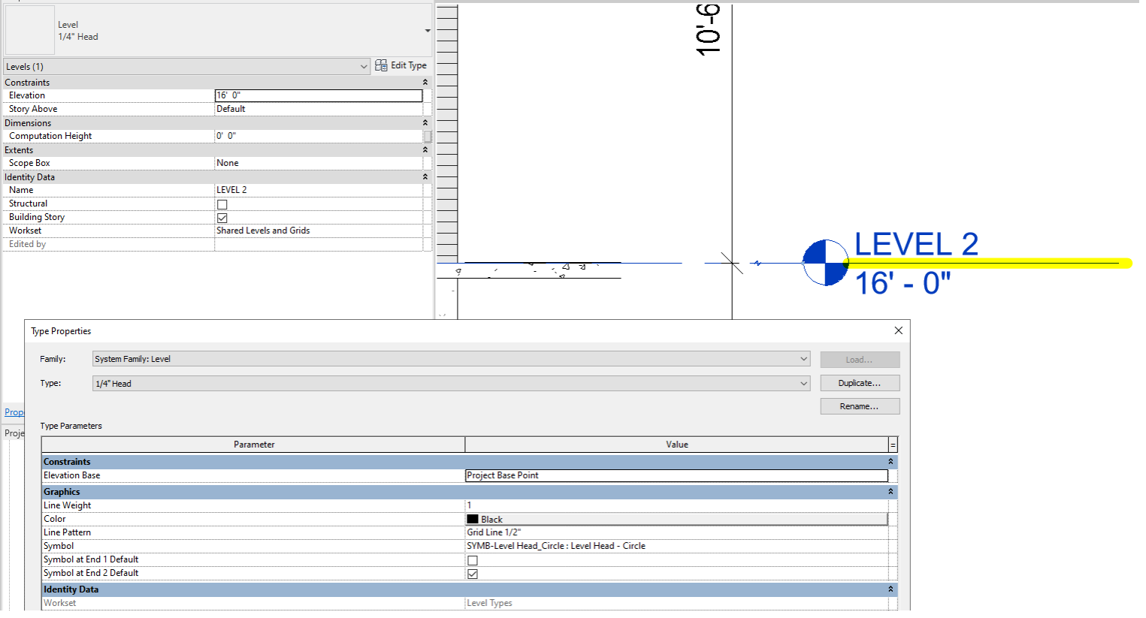Click the Edit Type button label
Image resolution: width=1146 pixels, height=618 pixels.
coord(409,65)
